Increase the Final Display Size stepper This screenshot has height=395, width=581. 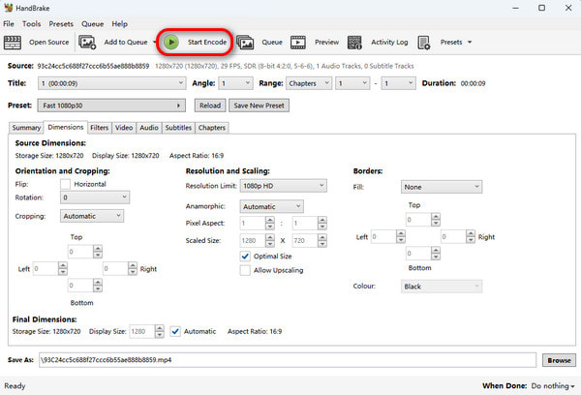(160, 328)
